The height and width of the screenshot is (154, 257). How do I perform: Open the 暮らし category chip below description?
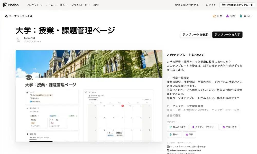click(174, 134)
